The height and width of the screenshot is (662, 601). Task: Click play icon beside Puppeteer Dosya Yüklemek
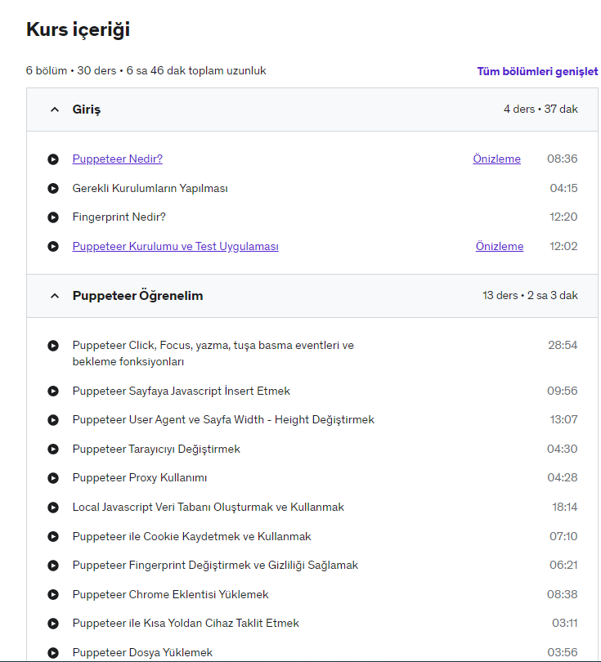[53, 653]
